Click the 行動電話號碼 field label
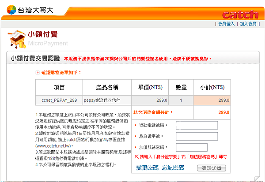This screenshot has height=182, width=265. 153,125
